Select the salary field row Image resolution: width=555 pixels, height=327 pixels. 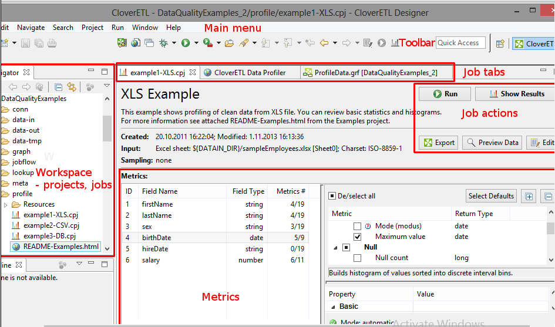[x=215, y=260]
